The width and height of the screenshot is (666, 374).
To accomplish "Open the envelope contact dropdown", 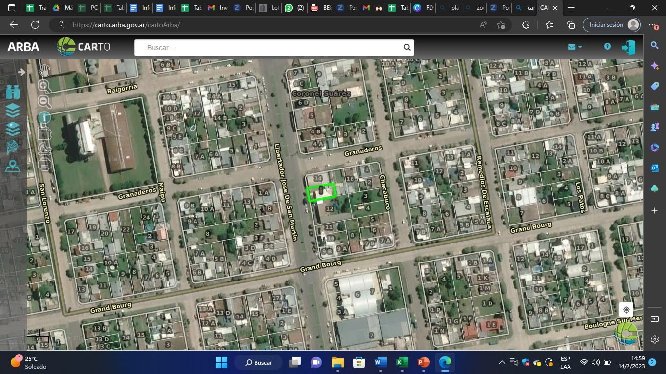I will tap(575, 47).
